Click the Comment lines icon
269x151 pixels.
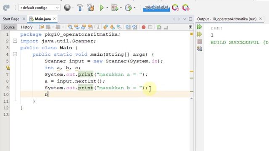coord(159,27)
